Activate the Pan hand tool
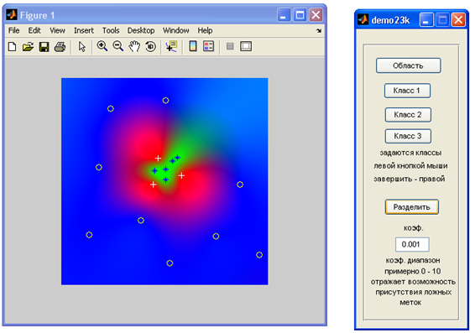Screen dimensions: 475x333 click(x=134, y=46)
